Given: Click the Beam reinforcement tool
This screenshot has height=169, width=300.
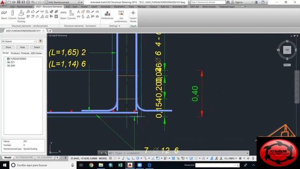Looking at the screenshot, I should point(4,15).
